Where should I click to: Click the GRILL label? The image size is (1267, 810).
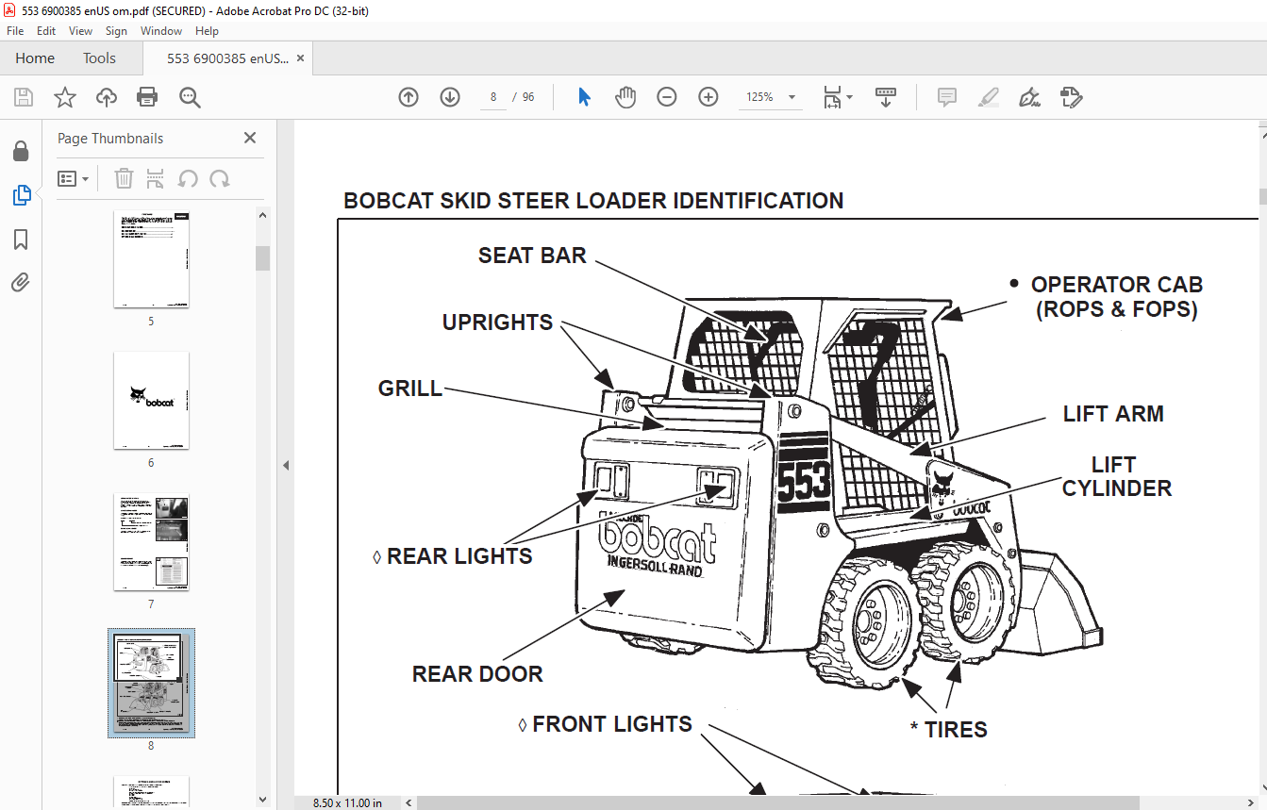(410, 388)
